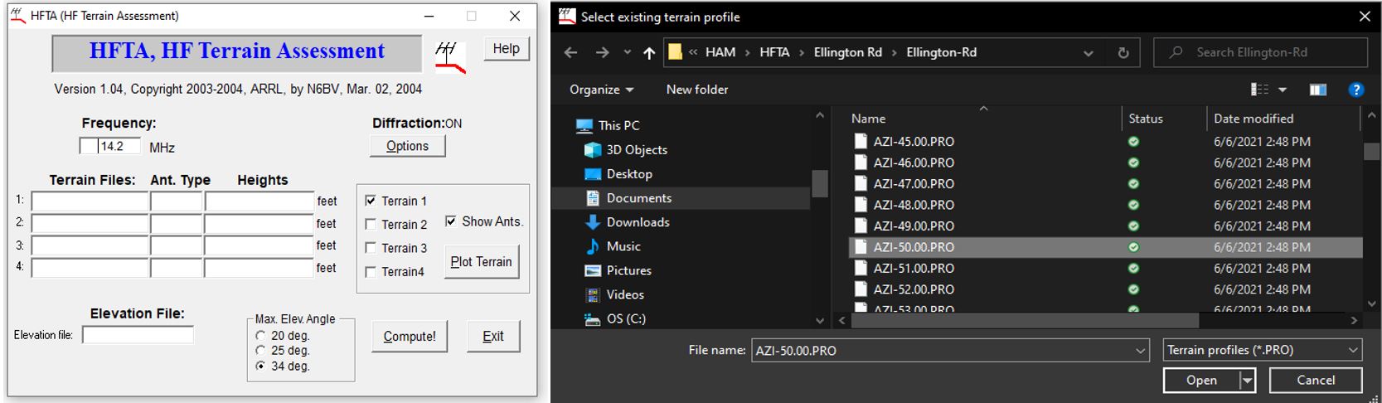Enable Terrain4 checkbox
1382x403 pixels.
point(371,272)
